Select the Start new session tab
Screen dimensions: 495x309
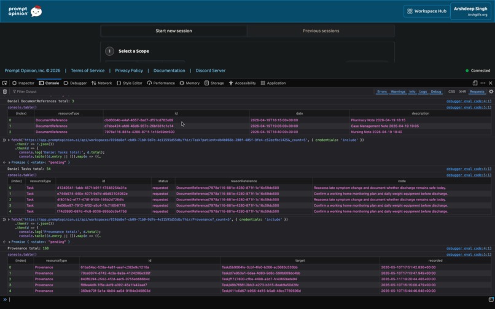[x=174, y=31]
